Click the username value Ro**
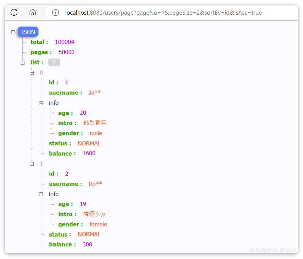Image resolution: width=303 pixels, height=259 pixels. [x=95, y=184]
